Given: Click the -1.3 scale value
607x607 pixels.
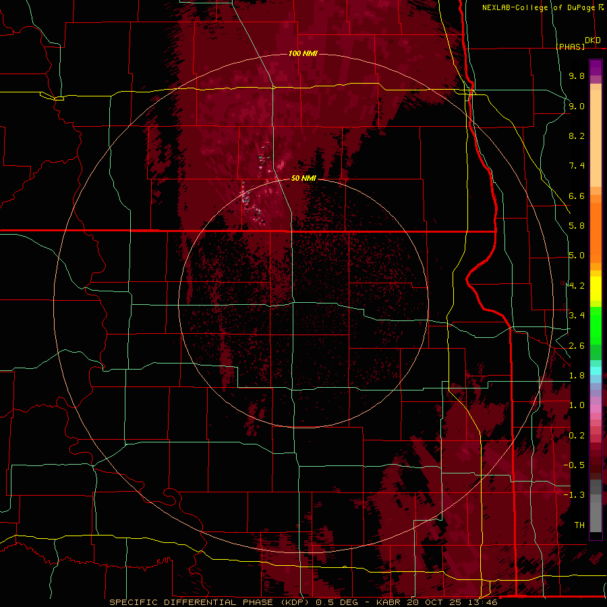Looking at the screenshot, I should tap(574, 495).
